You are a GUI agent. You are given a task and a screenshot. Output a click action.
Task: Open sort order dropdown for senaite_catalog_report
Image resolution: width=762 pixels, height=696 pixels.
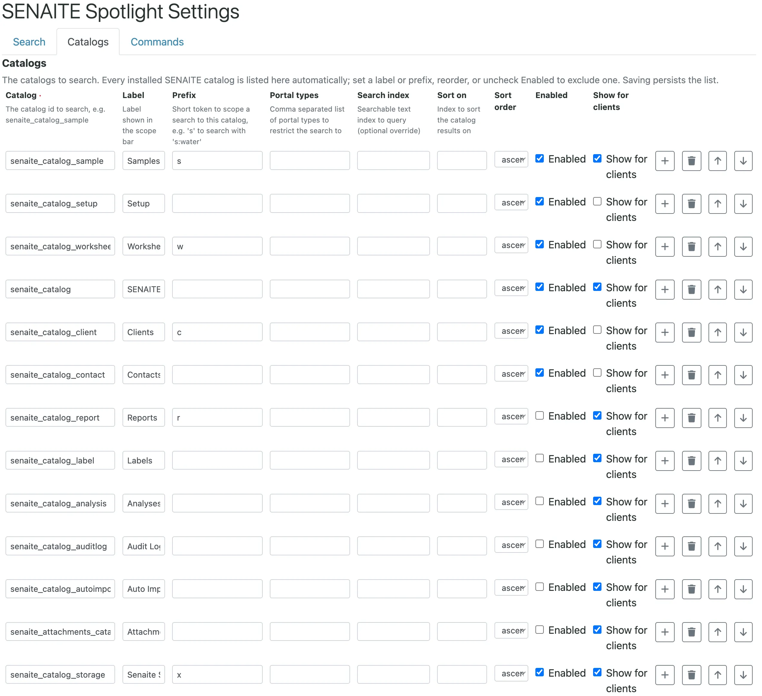511,416
